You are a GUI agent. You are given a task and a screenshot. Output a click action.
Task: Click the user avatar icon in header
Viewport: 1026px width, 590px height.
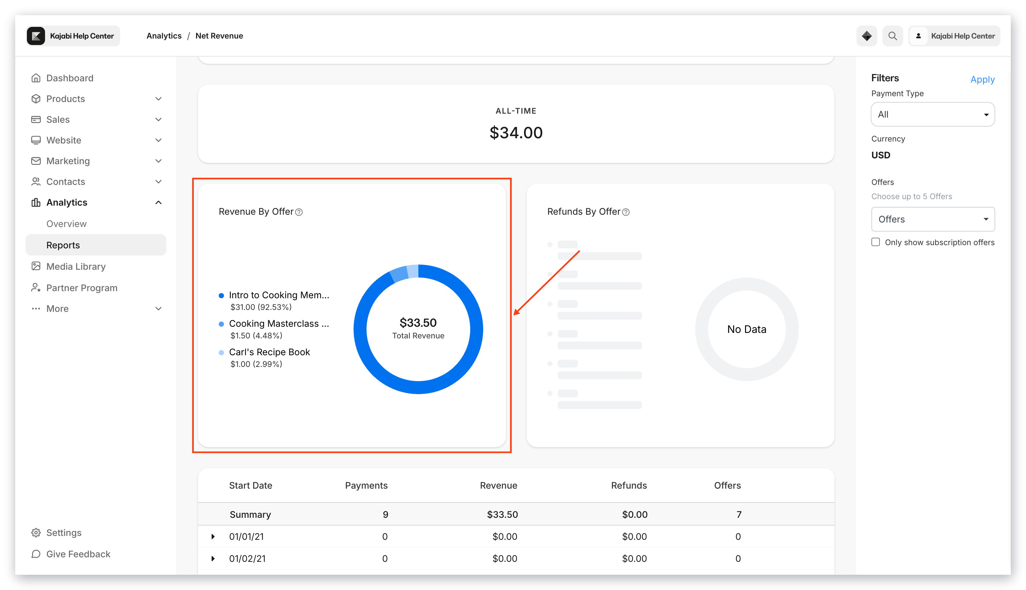point(918,36)
